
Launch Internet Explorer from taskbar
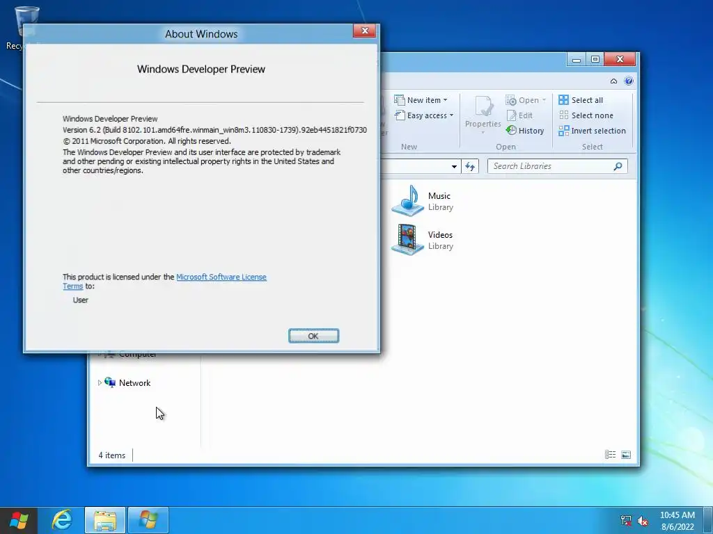(x=62, y=520)
